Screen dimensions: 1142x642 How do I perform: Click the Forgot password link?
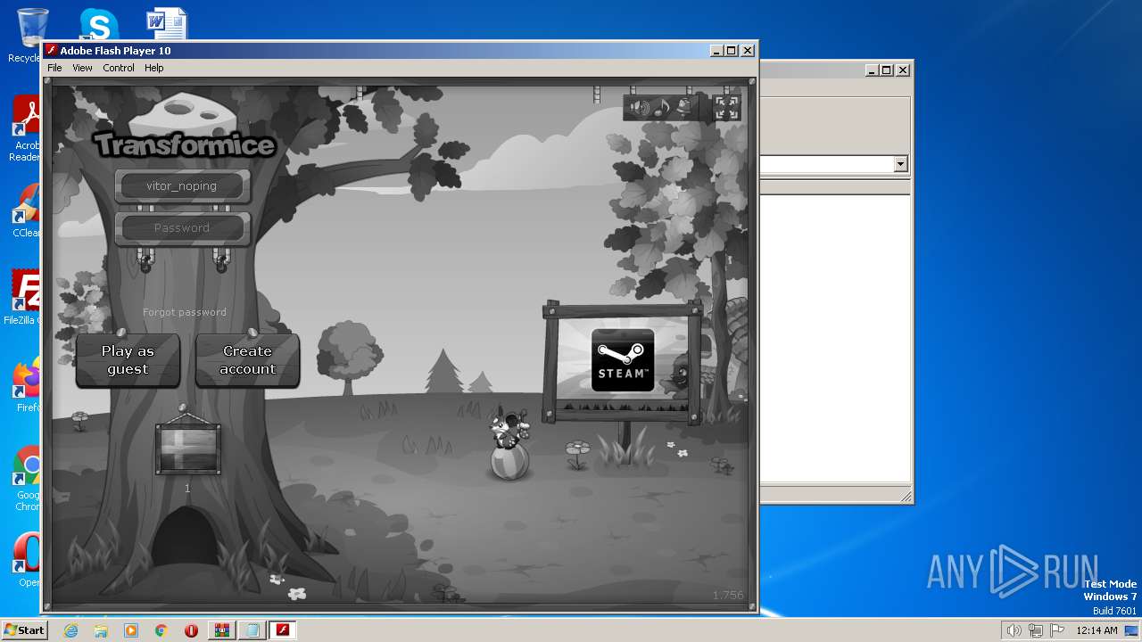tap(185, 312)
